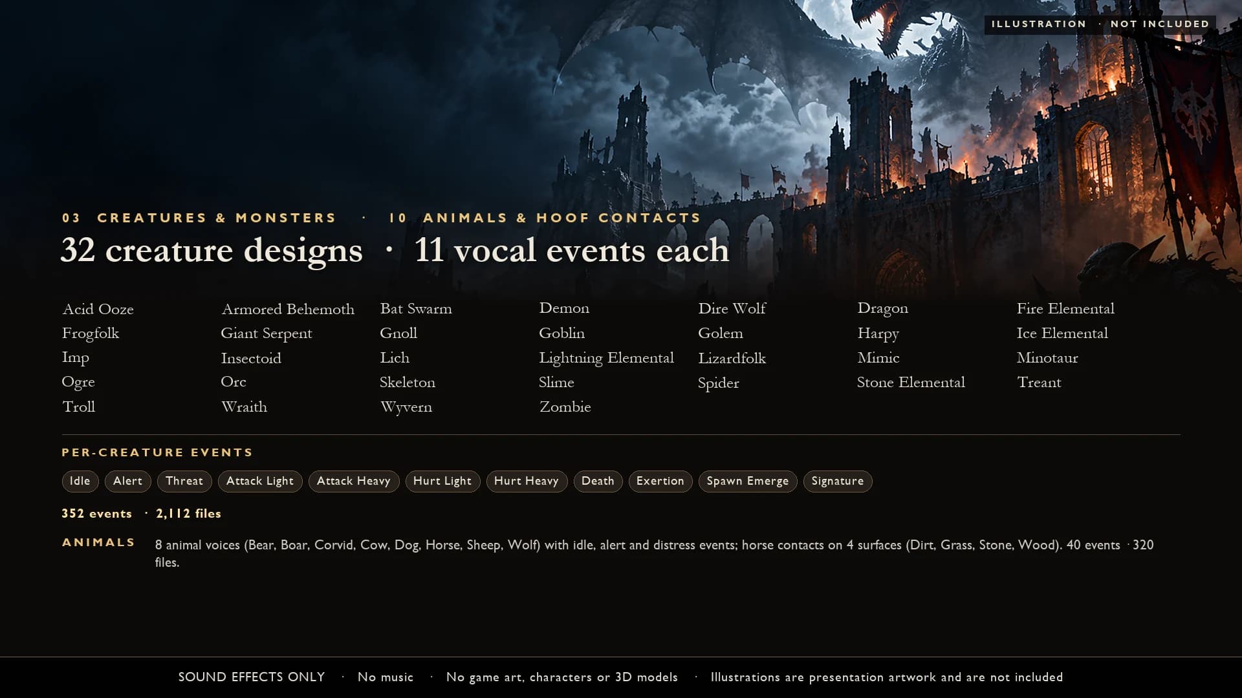Click the 'Frogfolk' creature name
The image size is (1242, 698).
(x=91, y=333)
